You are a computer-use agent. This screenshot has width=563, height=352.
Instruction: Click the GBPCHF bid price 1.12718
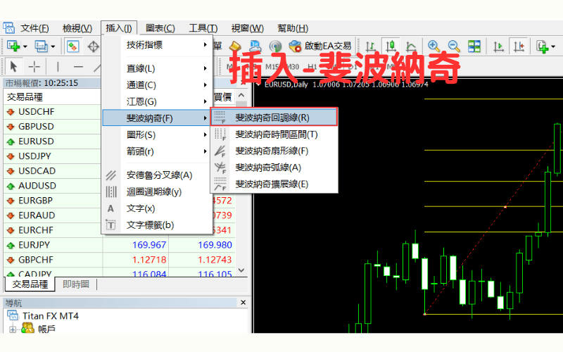coord(149,260)
